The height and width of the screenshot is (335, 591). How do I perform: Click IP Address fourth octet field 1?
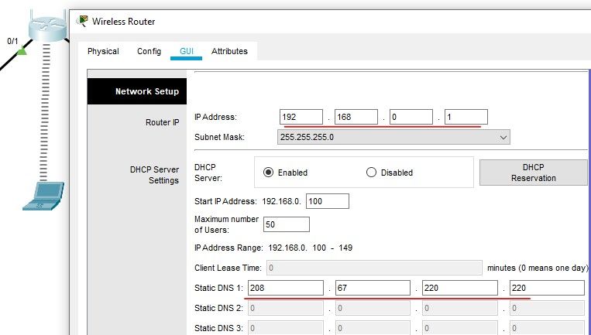466,117
